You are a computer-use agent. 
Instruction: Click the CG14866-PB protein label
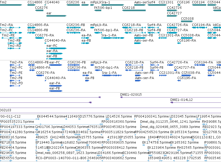tap(38, 62)
